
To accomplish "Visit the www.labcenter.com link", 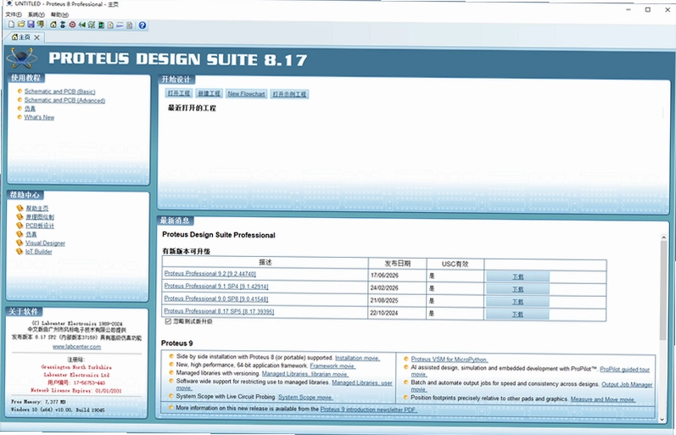I will (x=76, y=347).
